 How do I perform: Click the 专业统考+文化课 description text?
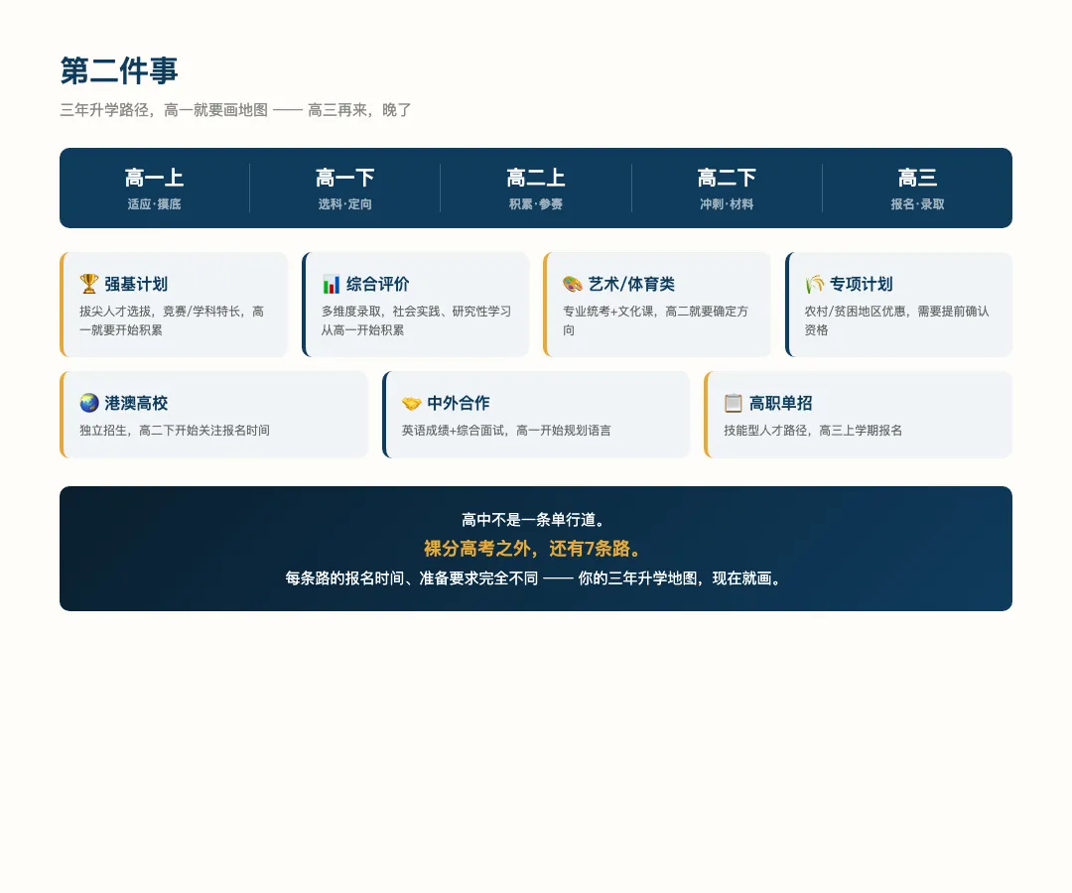[x=656, y=320]
